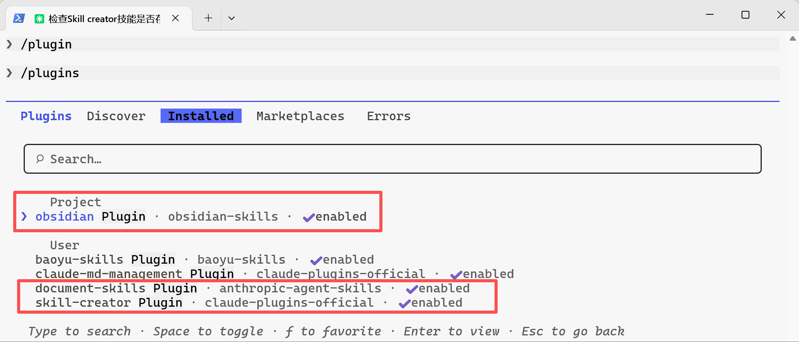This screenshot has height=342, width=799.
Task: Click the Project section heading
Action: tap(76, 202)
